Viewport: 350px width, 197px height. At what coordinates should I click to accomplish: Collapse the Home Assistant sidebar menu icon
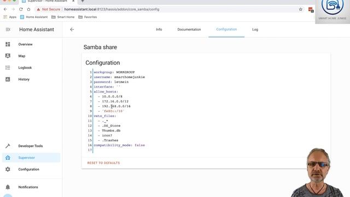click(x=8, y=30)
